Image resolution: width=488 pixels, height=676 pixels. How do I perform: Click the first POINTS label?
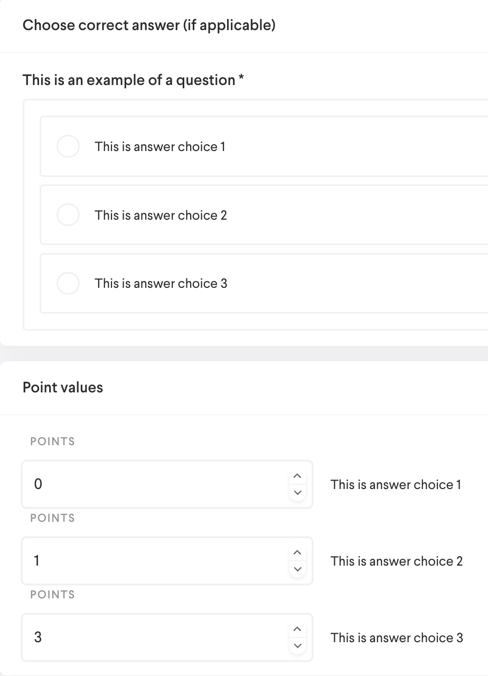[x=52, y=441]
